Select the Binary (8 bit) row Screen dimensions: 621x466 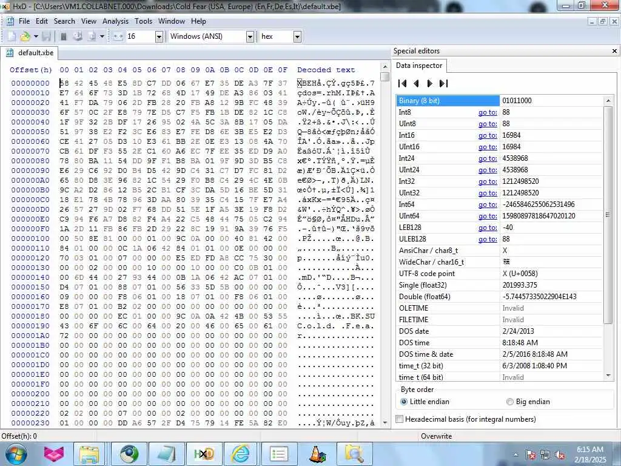500,101
